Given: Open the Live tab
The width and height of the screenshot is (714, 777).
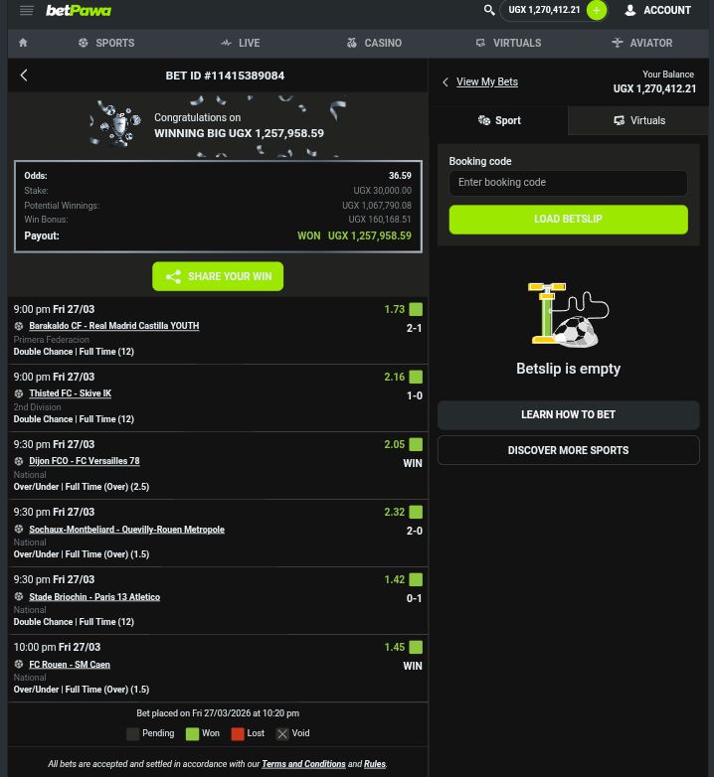Looking at the screenshot, I should 241,43.
